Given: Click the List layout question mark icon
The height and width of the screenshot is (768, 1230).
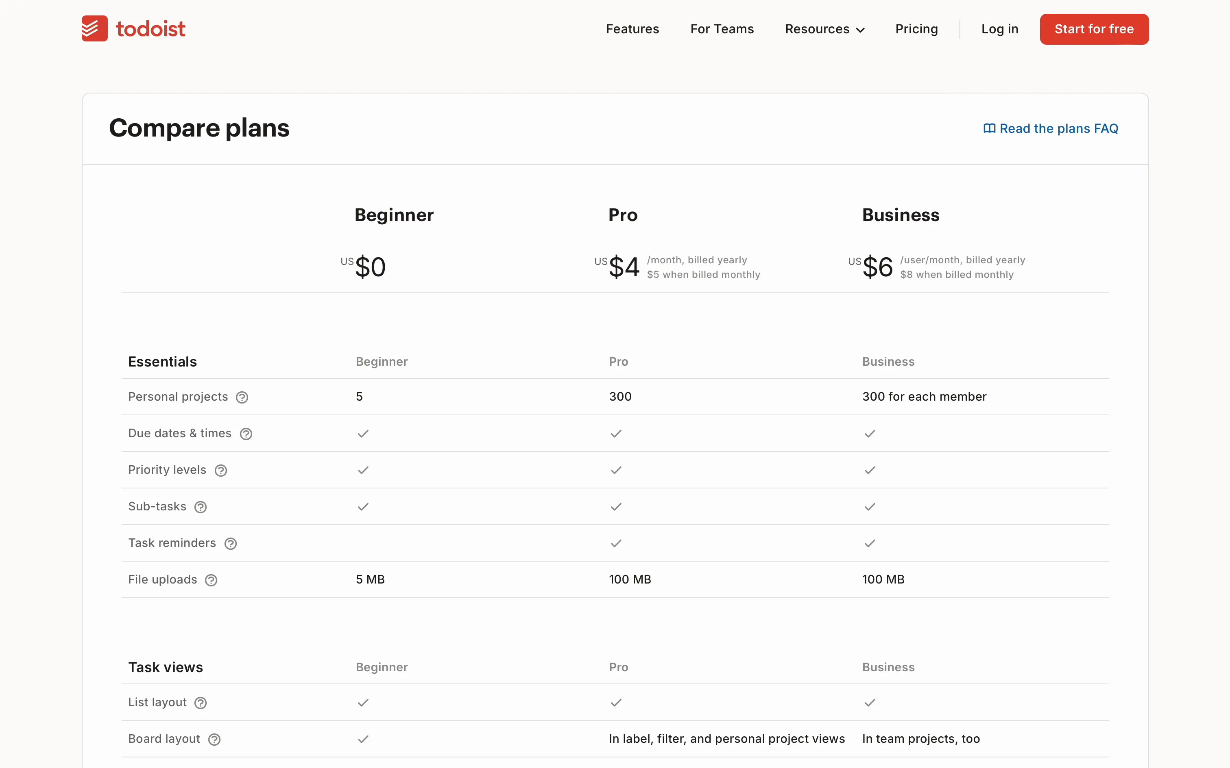Looking at the screenshot, I should (x=201, y=703).
